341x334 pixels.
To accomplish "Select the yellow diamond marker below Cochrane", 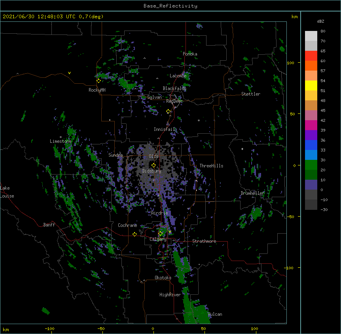I will click(x=135, y=234).
